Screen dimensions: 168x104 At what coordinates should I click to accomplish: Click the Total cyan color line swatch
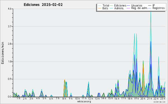(x=100, y=5)
